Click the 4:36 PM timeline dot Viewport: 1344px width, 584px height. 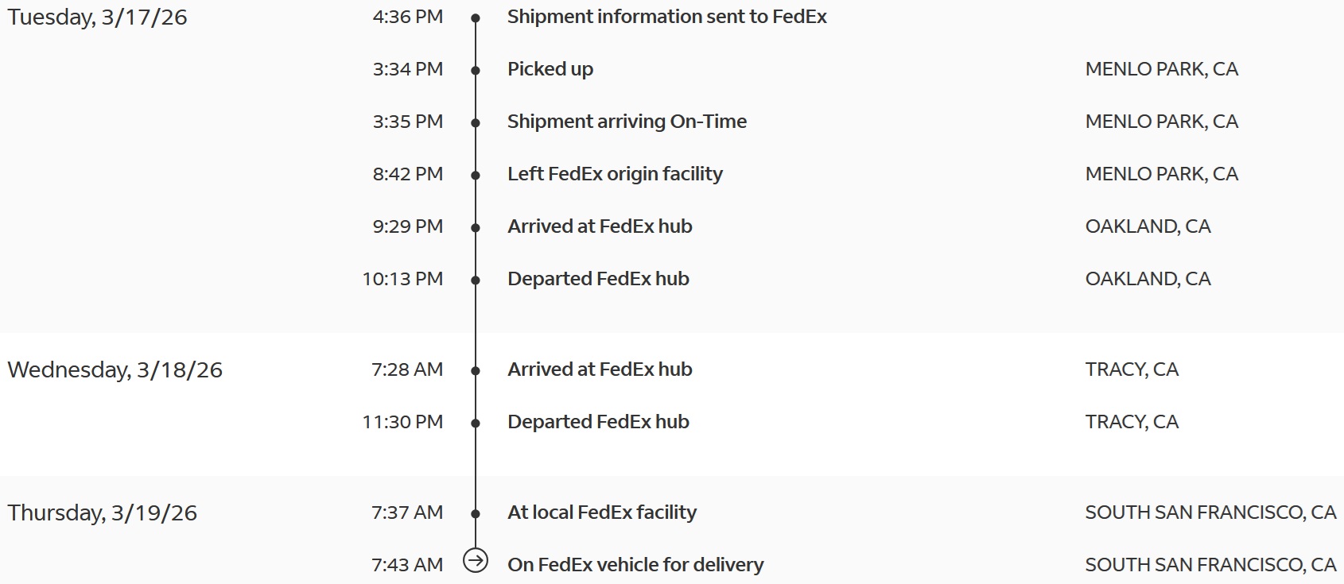click(476, 17)
